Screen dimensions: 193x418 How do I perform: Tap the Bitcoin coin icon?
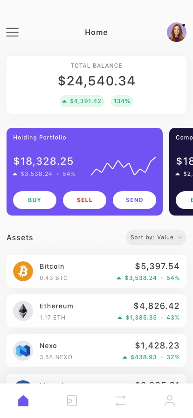(x=23, y=271)
